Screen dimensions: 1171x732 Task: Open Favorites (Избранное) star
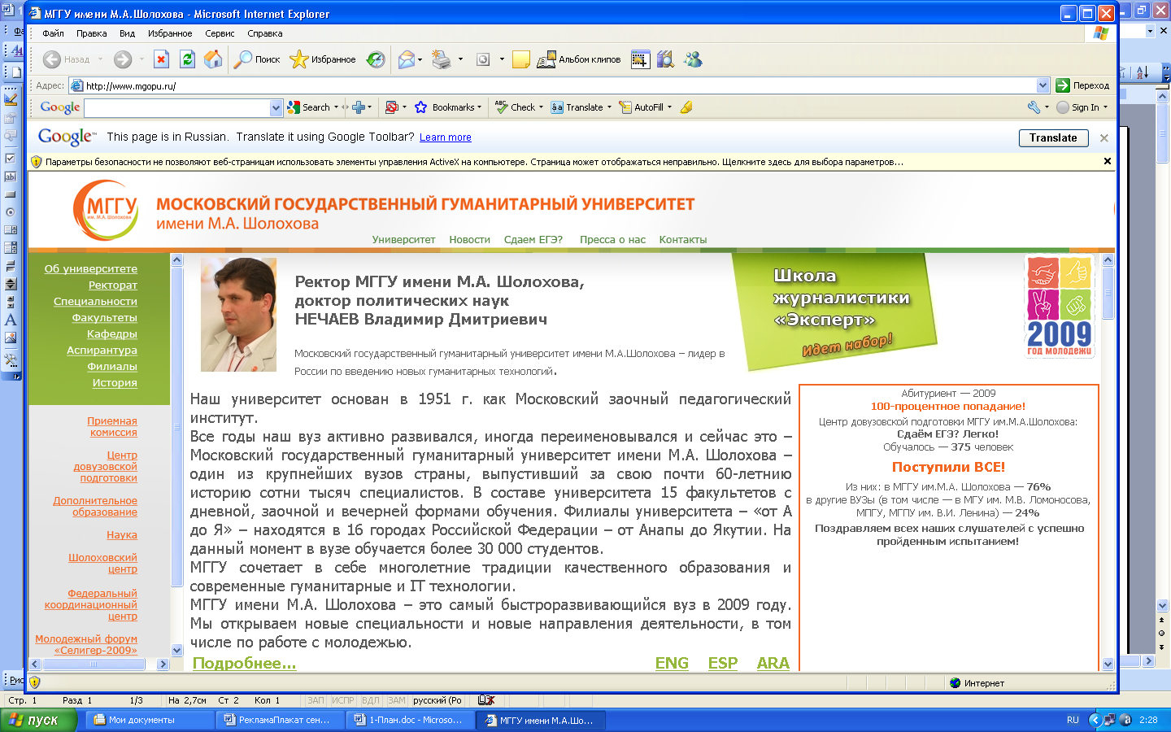pos(323,59)
